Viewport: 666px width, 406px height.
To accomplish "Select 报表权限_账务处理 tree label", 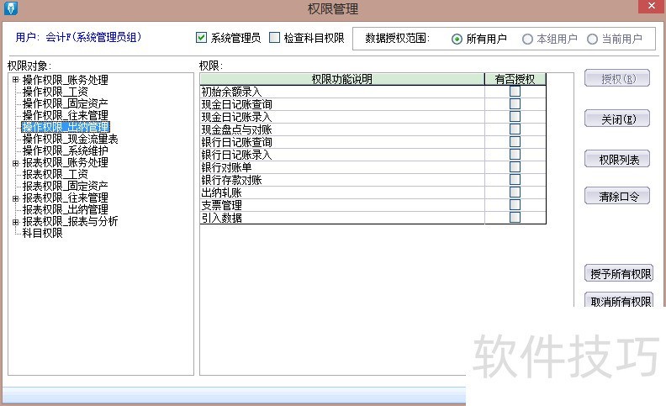I will (65, 162).
